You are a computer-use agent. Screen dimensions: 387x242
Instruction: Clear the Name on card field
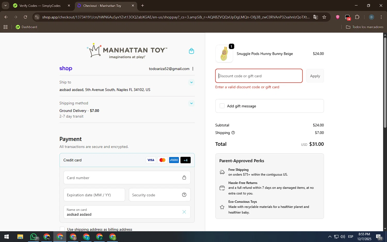(184, 212)
